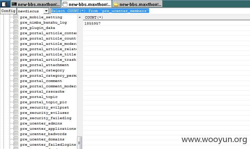Click table icon for pre_ucenter_admins
The height and width of the screenshot is (149, 250).
[16, 123]
